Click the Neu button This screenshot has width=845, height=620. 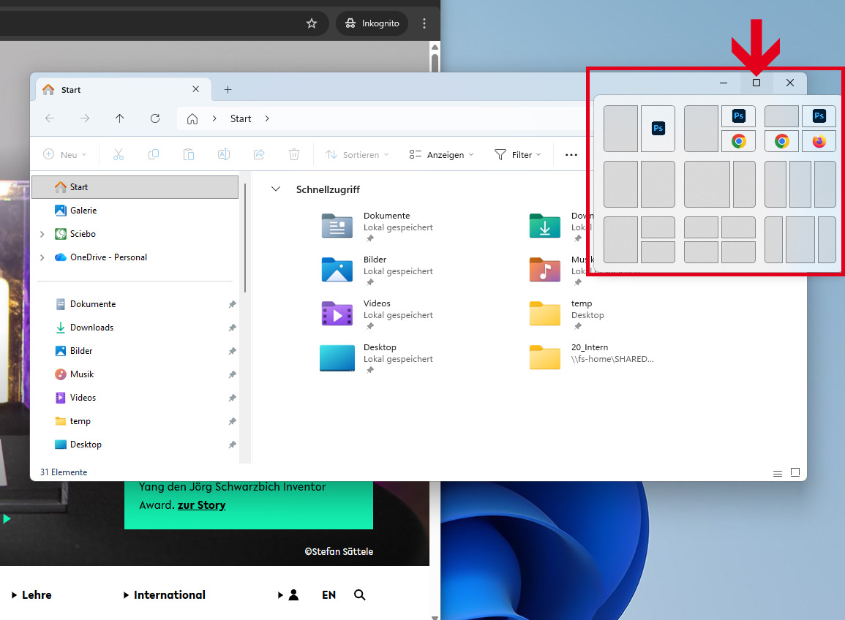pyautogui.click(x=65, y=154)
